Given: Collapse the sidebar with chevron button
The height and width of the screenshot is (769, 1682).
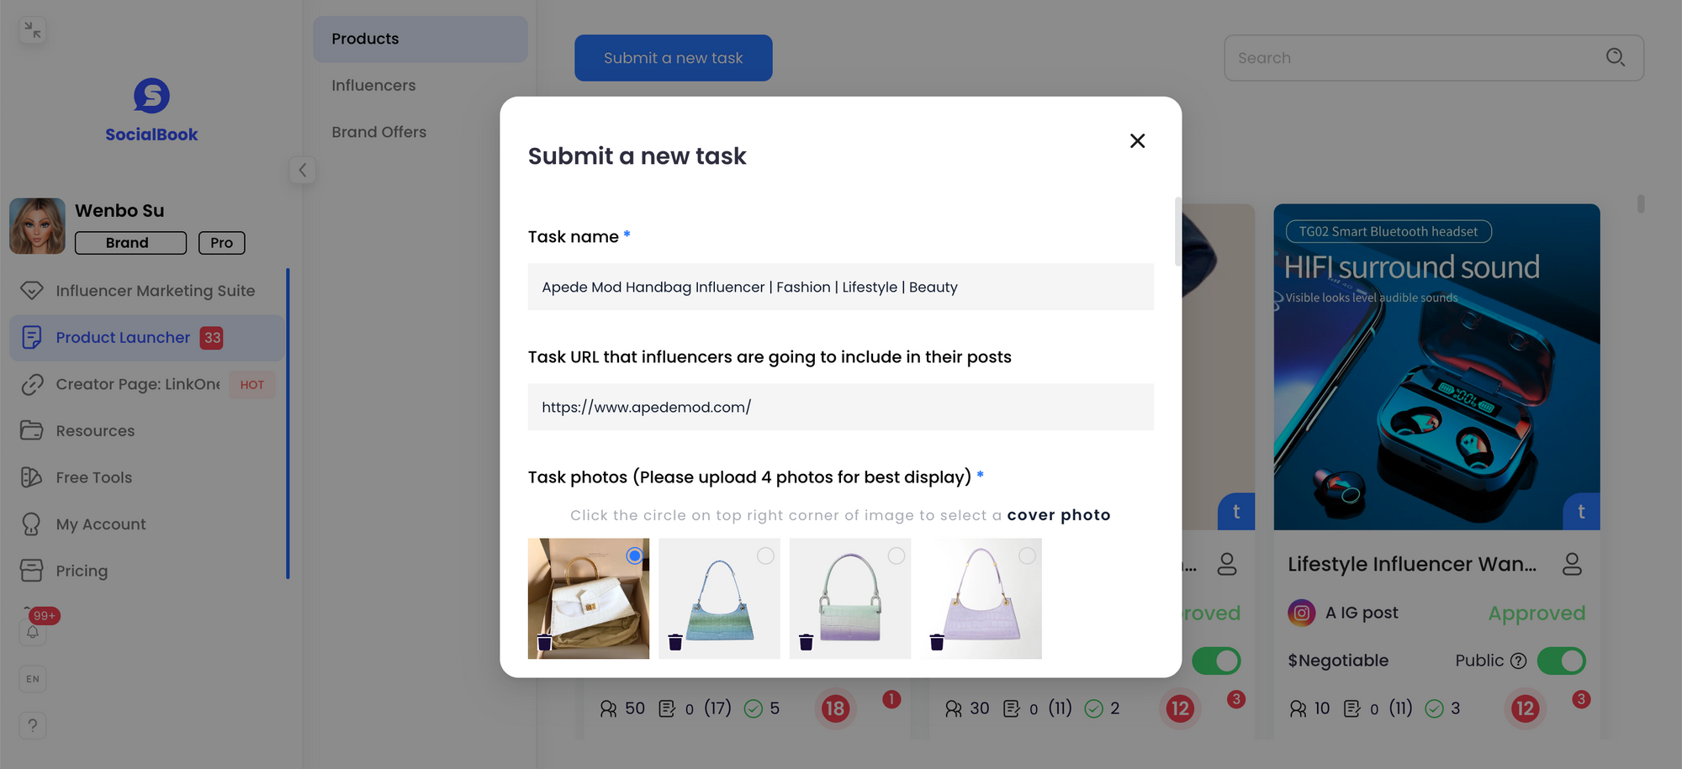Looking at the screenshot, I should [x=302, y=170].
